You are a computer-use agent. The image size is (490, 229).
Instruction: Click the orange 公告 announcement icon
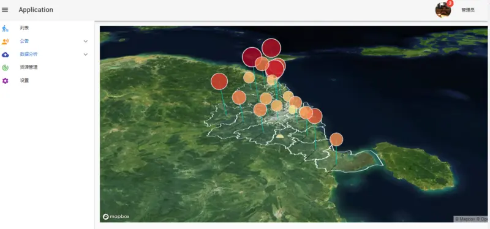5,41
